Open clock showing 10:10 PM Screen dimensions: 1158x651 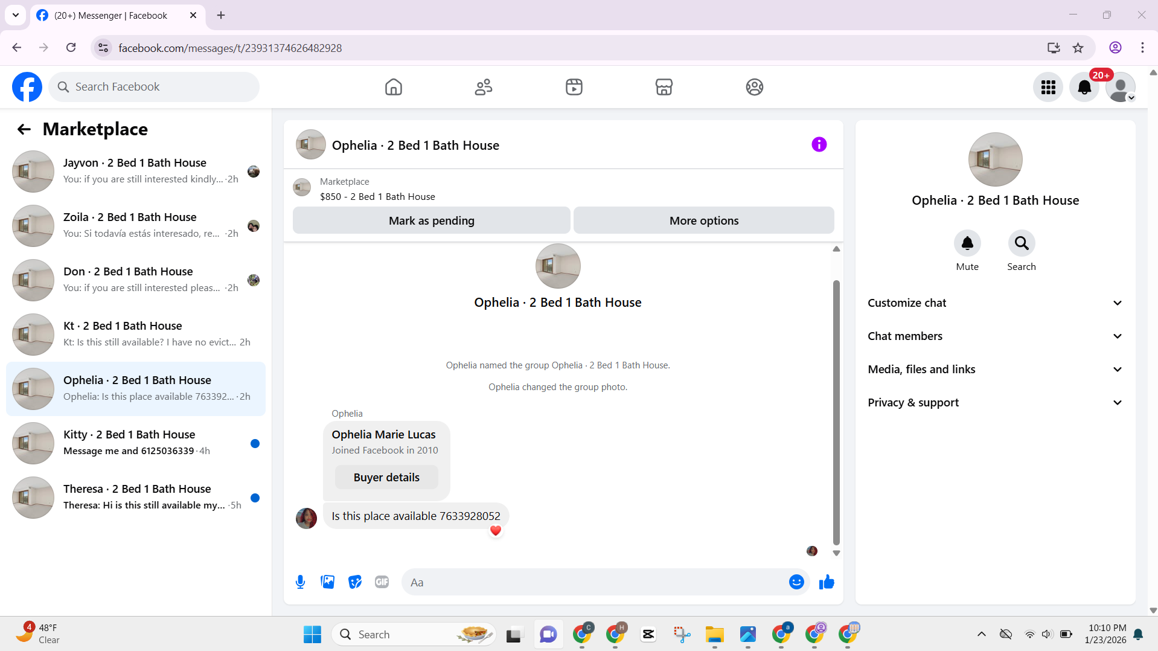coord(1107,633)
